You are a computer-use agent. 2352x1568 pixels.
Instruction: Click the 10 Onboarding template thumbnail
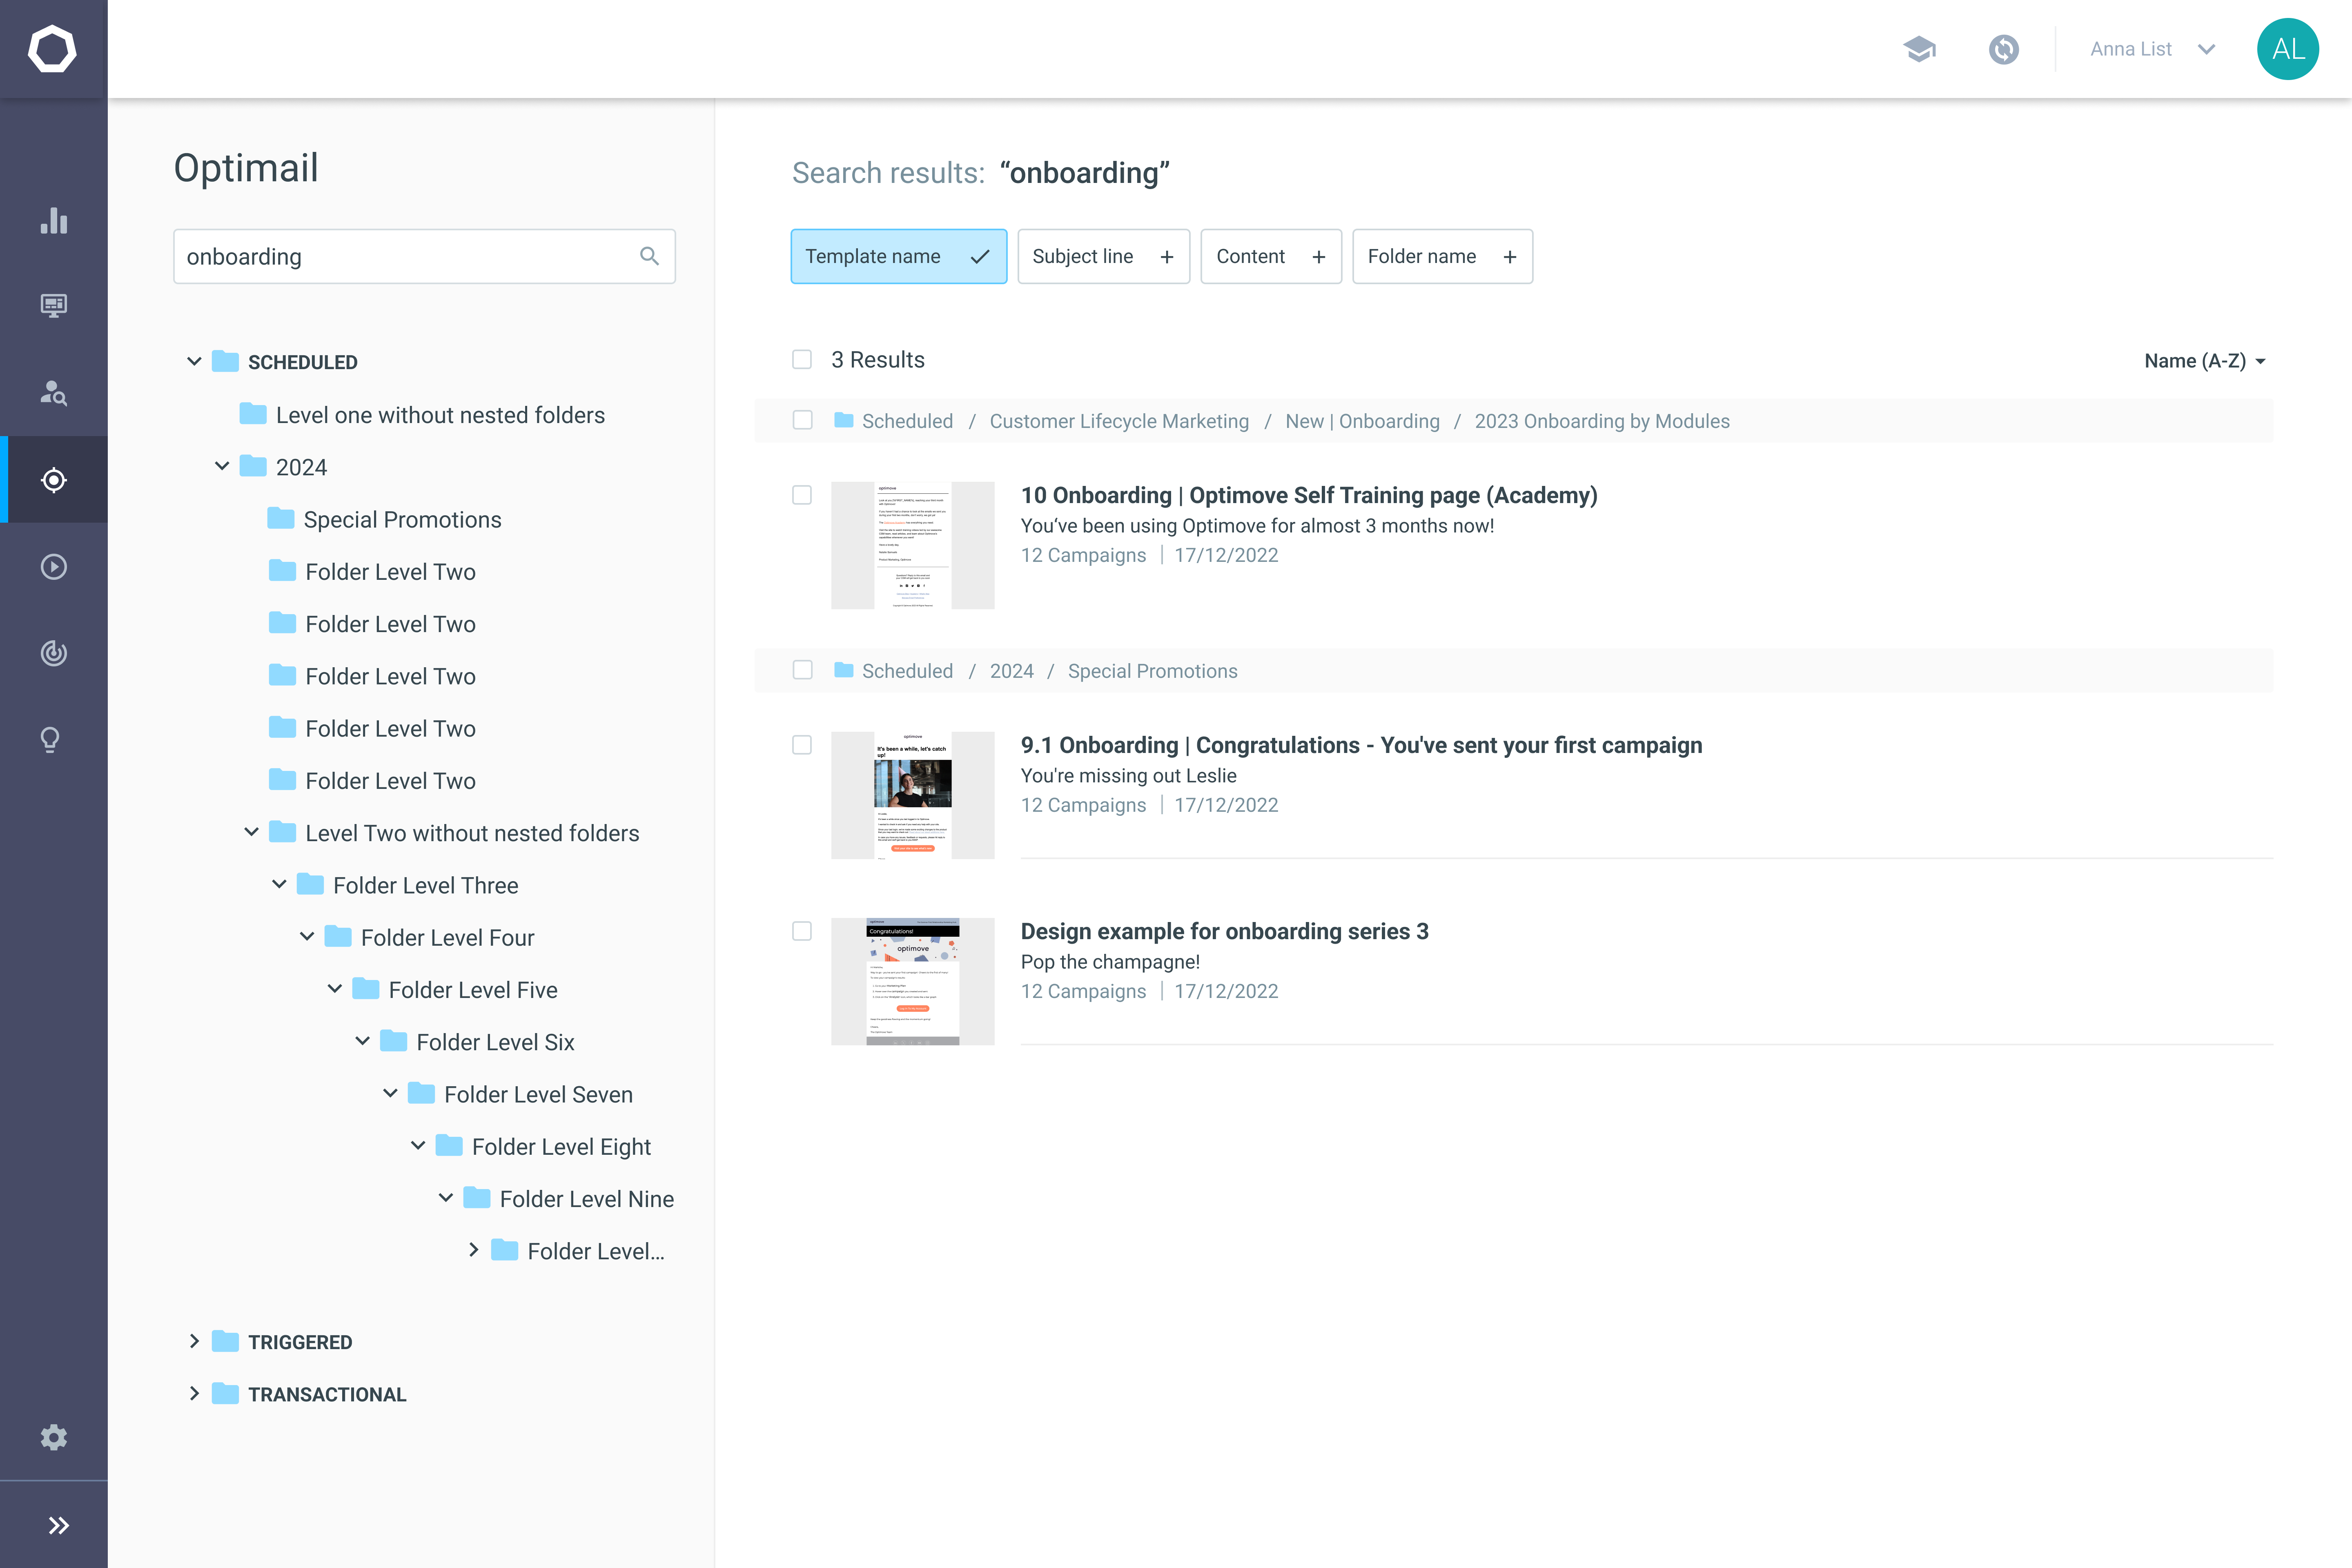tap(913, 545)
